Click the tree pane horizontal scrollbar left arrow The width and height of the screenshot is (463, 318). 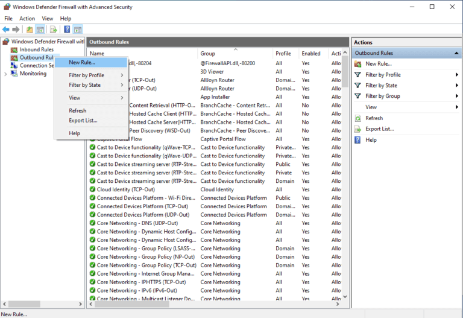(x=4, y=304)
